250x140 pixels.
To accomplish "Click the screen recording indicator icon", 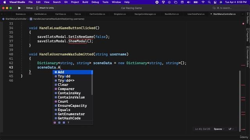I will 157,2.
